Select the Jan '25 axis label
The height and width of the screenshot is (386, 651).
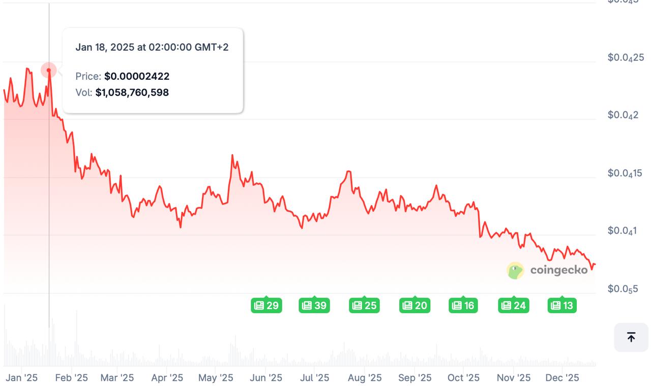pos(21,378)
